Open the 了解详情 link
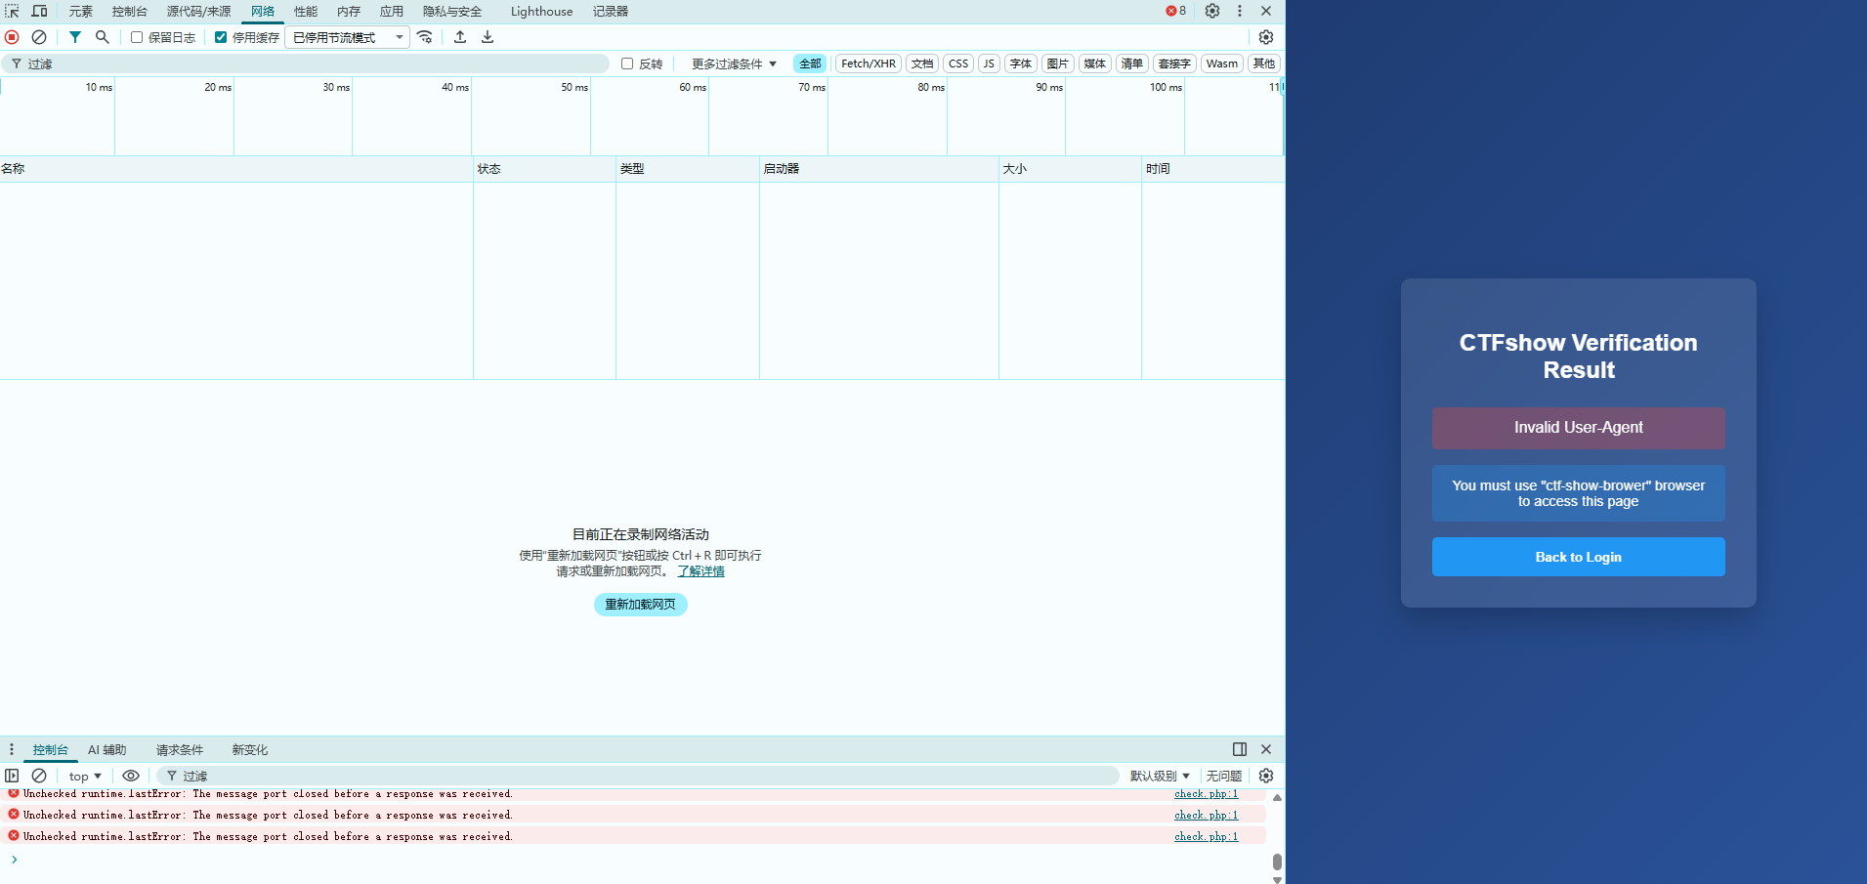This screenshot has width=1867, height=884. click(700, 571)
